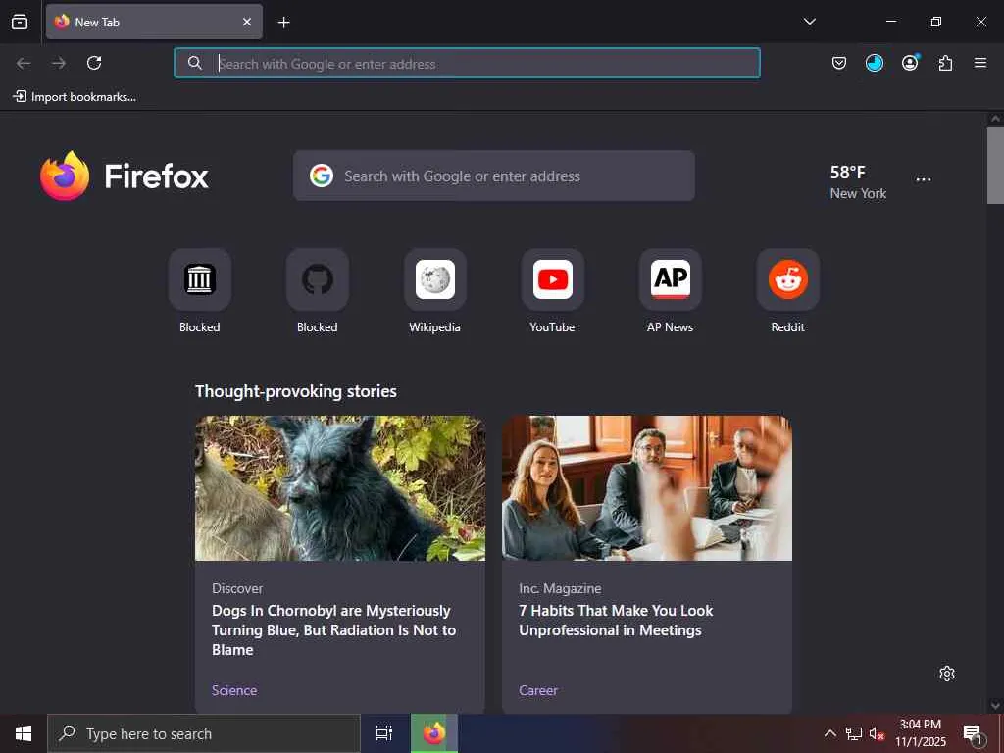Reload the current page
Image resolution: width=1004 pixels, height=753 pixels.
coord(94,63)
